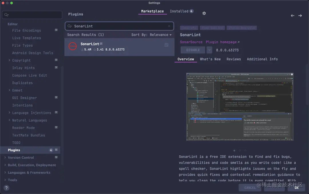Select TextMate Bundles setting

click(x=28, y=135)
